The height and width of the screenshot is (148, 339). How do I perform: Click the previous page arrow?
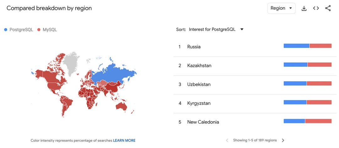pos(227,140)
